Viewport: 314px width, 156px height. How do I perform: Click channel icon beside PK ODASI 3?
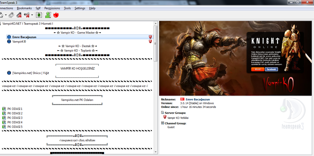[x=4, y=118]
